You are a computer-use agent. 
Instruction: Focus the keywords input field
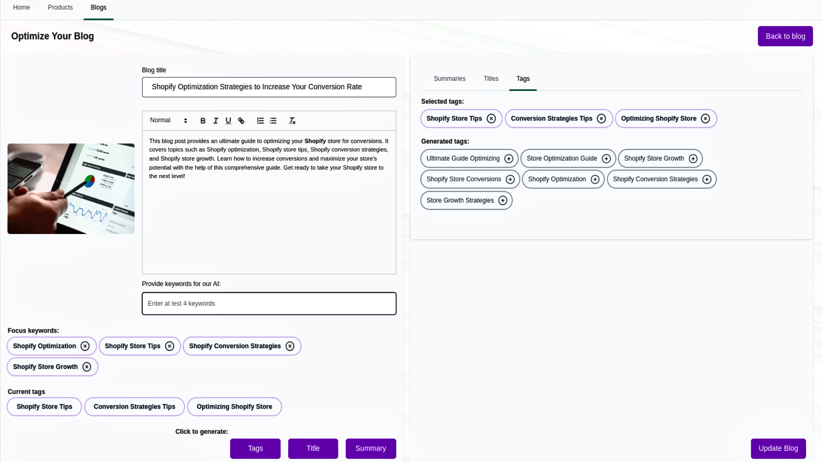269,304
